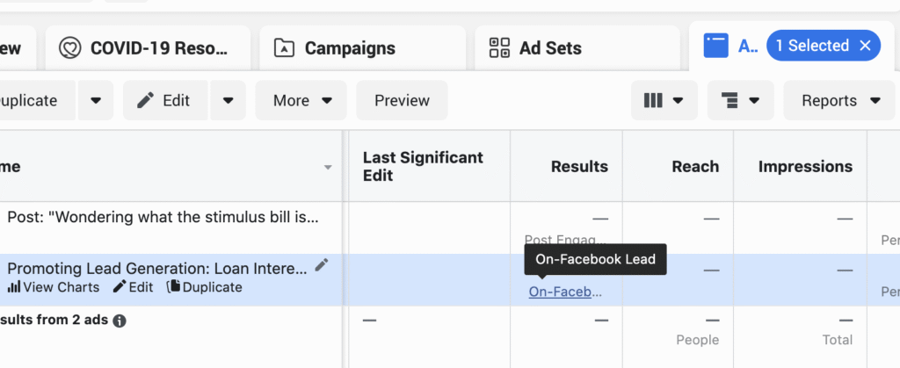Click the Edit button in the toolbar
The width and height of the screenshot is (900, 368).
164,101
